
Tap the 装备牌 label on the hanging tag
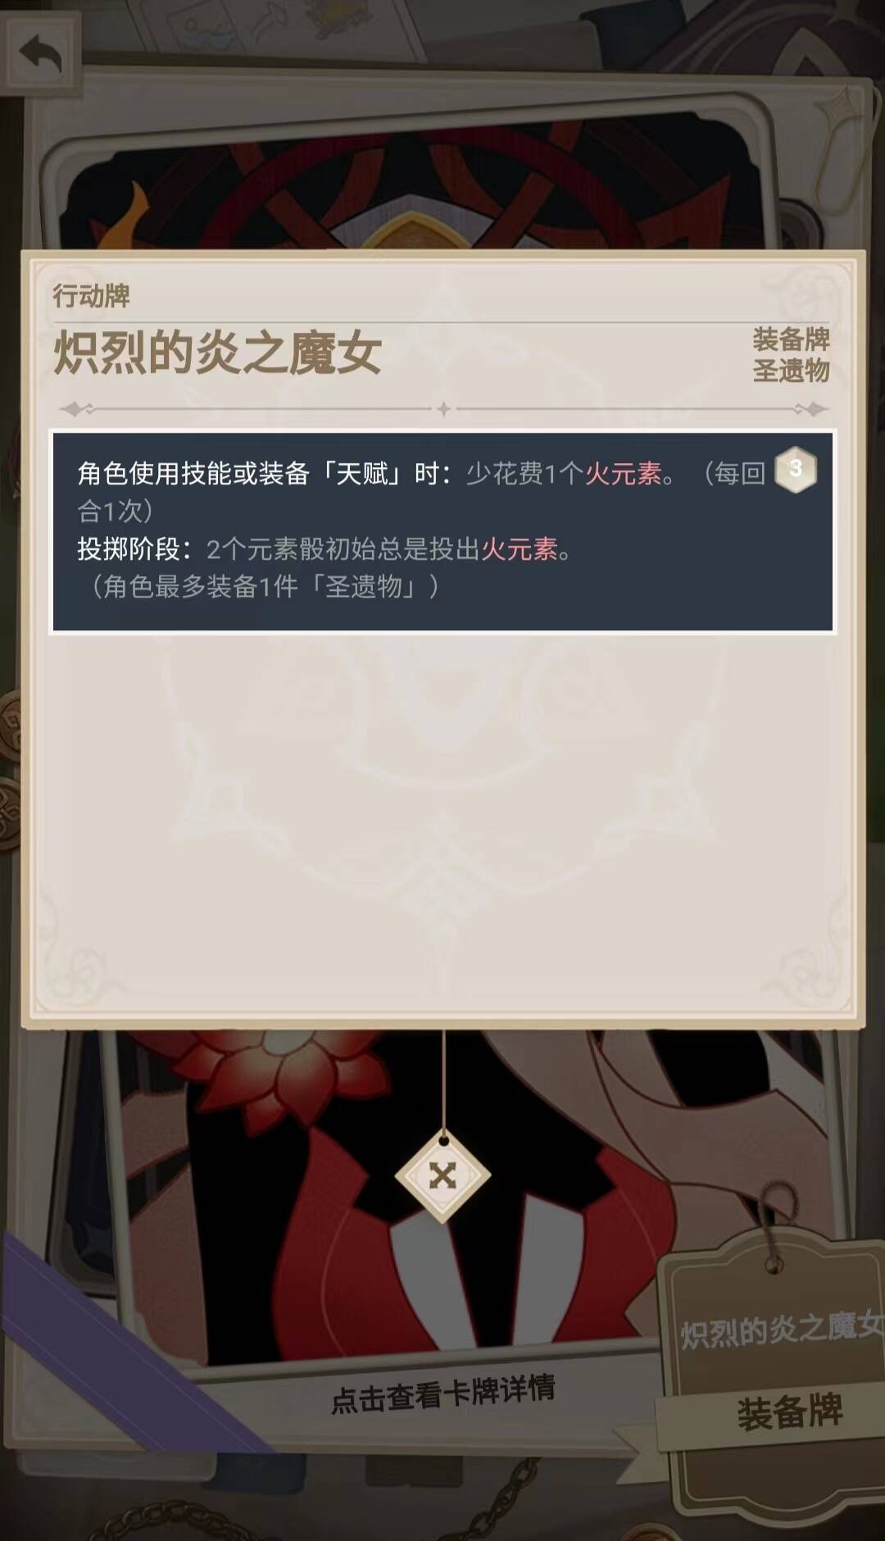point(789,1411)
